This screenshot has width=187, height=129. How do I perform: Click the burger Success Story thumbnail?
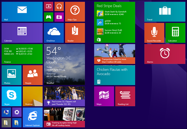pyautogui.click(x=100, y=32)
